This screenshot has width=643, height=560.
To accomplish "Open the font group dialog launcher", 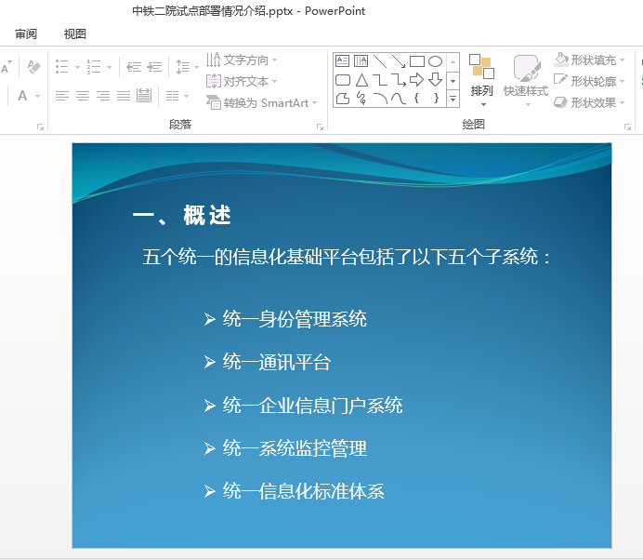I will pos(40,127).
